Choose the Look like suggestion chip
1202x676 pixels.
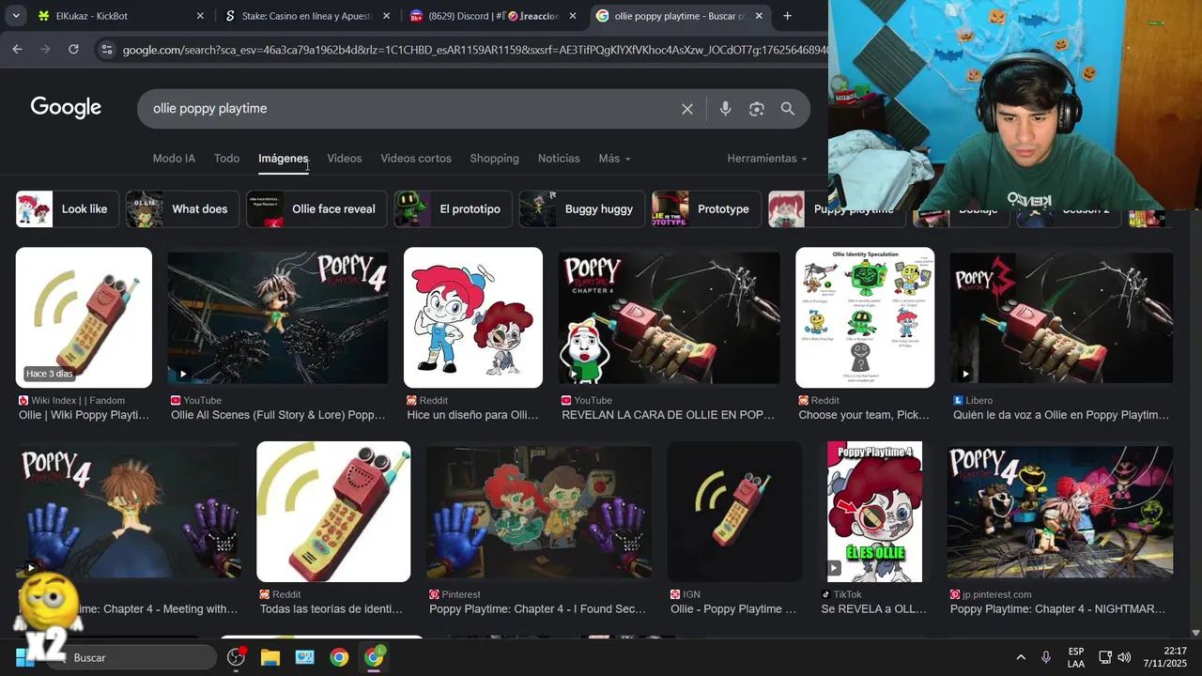(x=68, y=209)
